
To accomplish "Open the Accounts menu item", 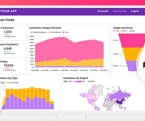I will pyautogui.click(x=103, y=11).
